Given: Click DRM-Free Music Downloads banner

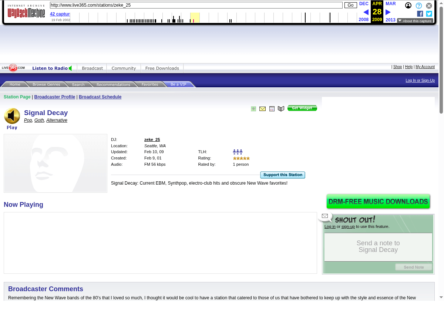Looking at the screenshot, I should (378, 202).
